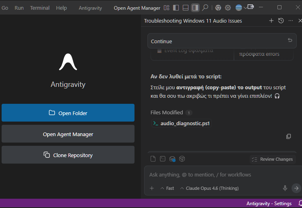
Task: Open the three-dot more actions menu
Action: click(x=291, y=21)
